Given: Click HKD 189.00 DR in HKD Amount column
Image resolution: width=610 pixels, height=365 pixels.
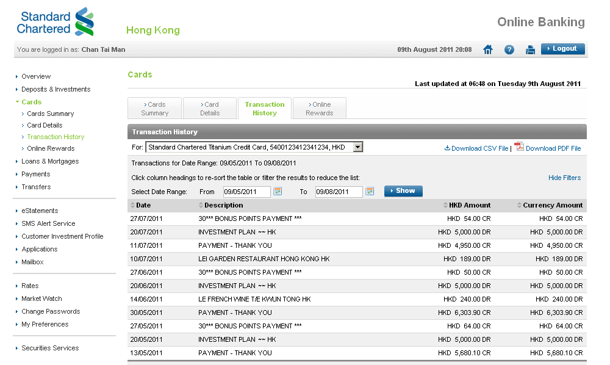Looking at the screenshot, I should coord(467,259).
